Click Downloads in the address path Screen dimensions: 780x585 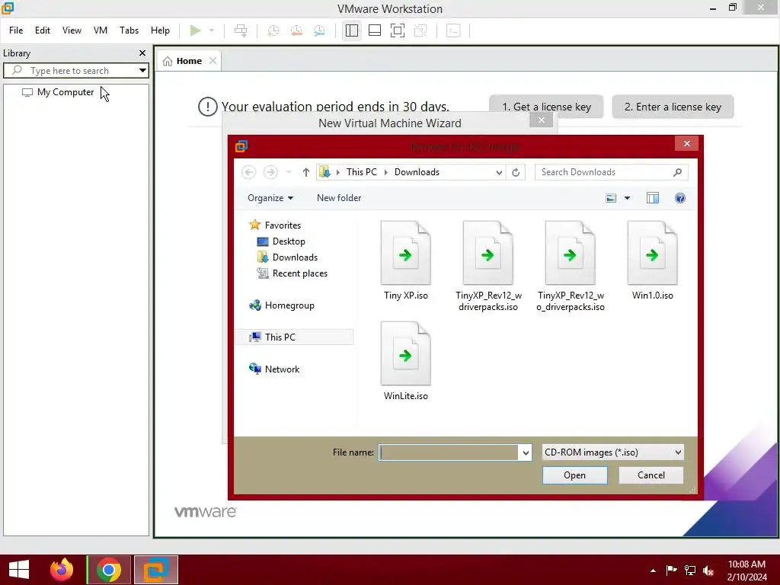coord(417,172)
